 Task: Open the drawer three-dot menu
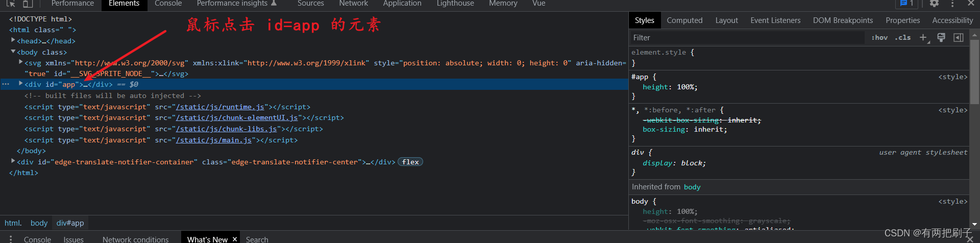[10, 239]
